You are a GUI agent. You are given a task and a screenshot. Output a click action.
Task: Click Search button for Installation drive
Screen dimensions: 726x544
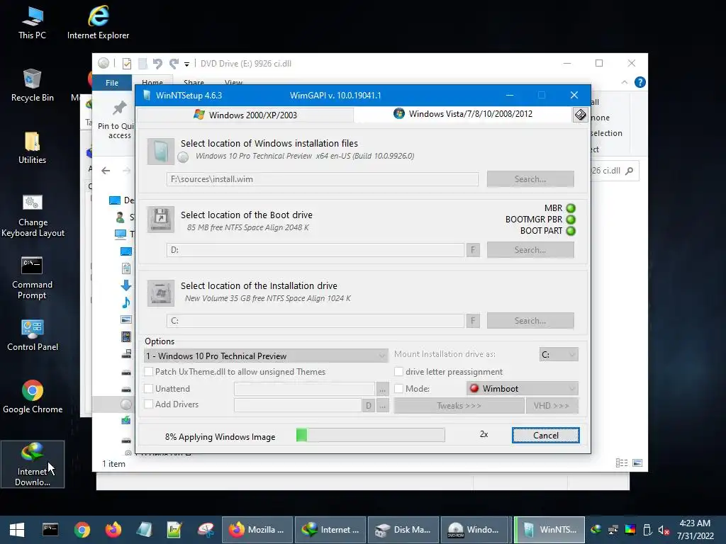(530, 321)
